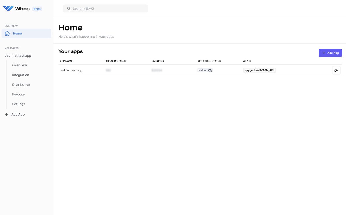The image size is (346, 215).
Task: Click the purple Add App button
Action: (330, 53)
